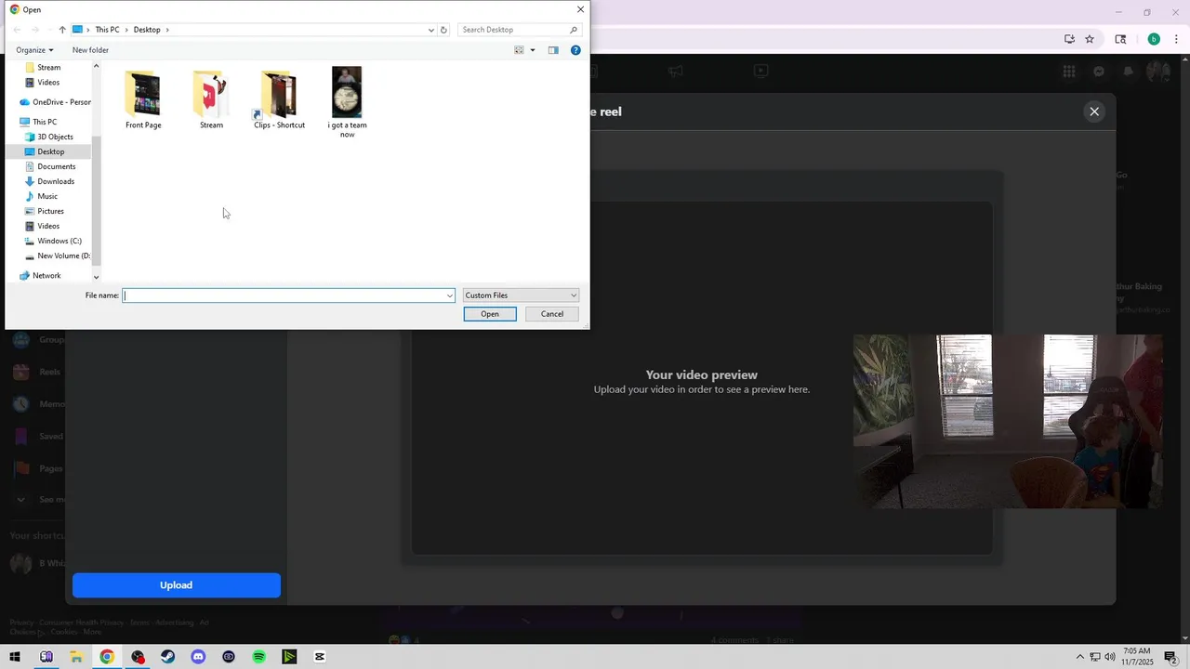Select Music in the navigation tree
This screenshot has height=669, width=1190.
(47, 196)
